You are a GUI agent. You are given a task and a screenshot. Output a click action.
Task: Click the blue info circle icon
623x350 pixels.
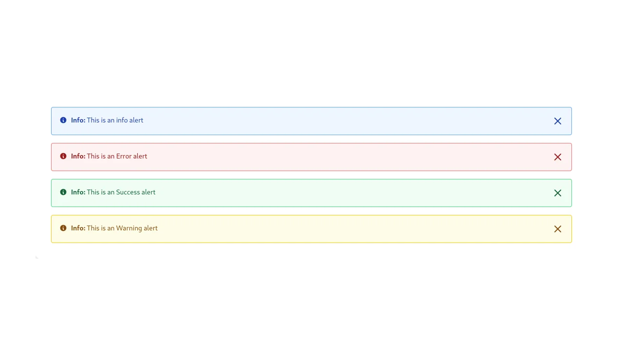pos(63,120)
